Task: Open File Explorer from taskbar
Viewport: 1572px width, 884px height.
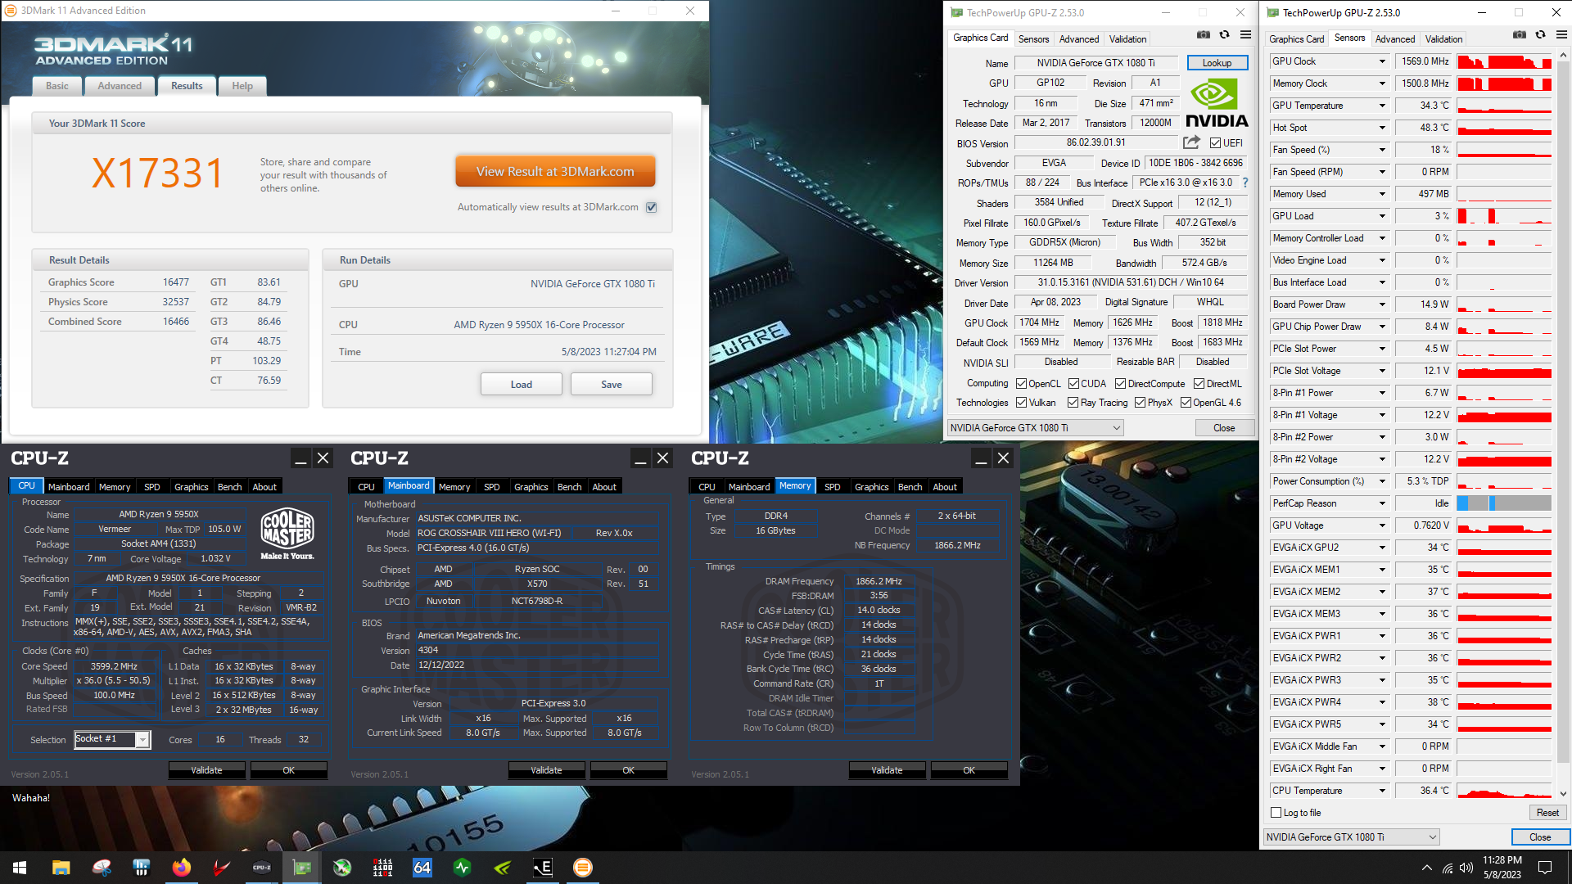Action: [x=61, y=868]
